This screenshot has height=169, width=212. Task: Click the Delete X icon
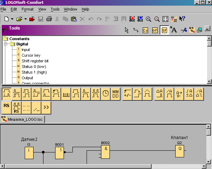(x=82, y=19)
